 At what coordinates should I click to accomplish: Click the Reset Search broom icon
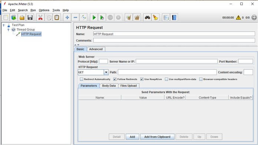155,17
